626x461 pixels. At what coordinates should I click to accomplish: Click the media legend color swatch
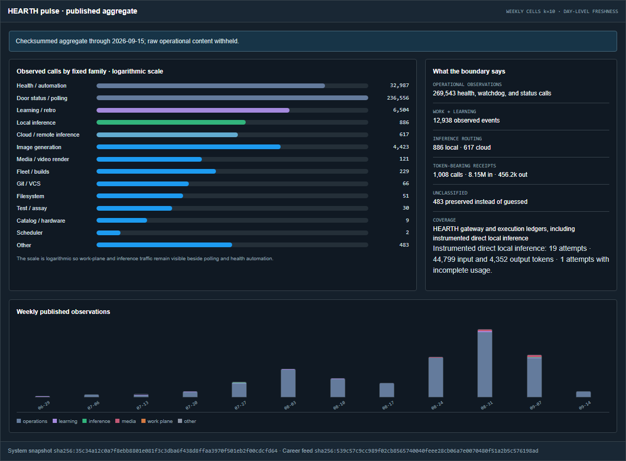click(x=117, y=421)
